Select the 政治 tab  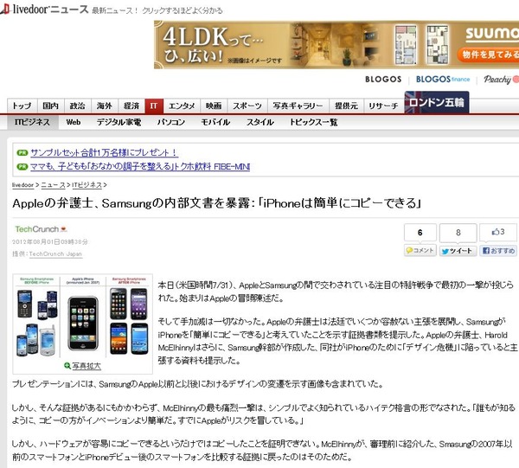(78, 106)
